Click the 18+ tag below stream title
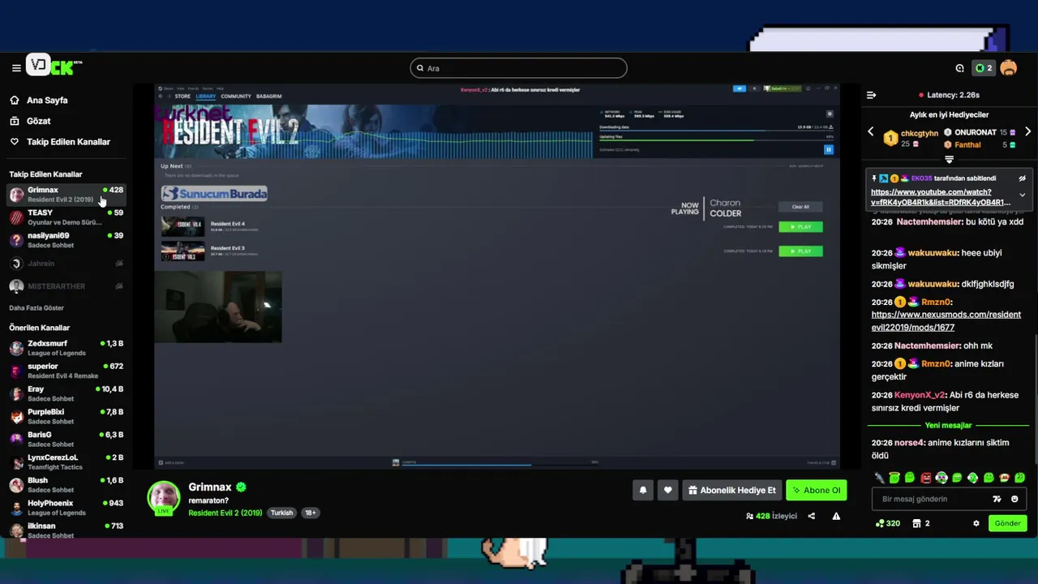 tap(310, 513)
